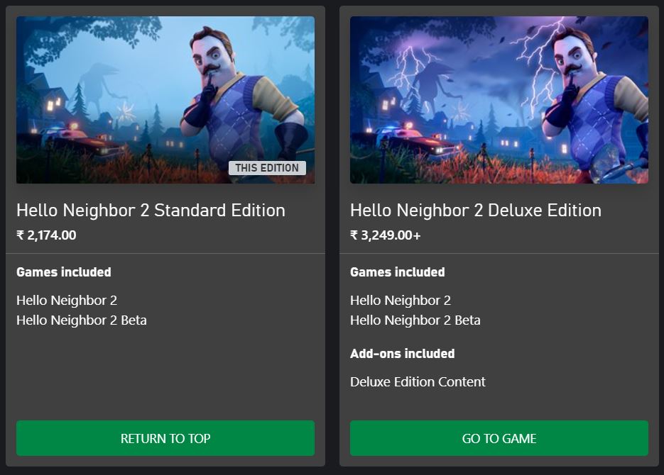The height and width of the screenshot is (475, 664).
Task: Select the Hello Neighbor 2 Standard Edition title
Action: tap(151, 210)
